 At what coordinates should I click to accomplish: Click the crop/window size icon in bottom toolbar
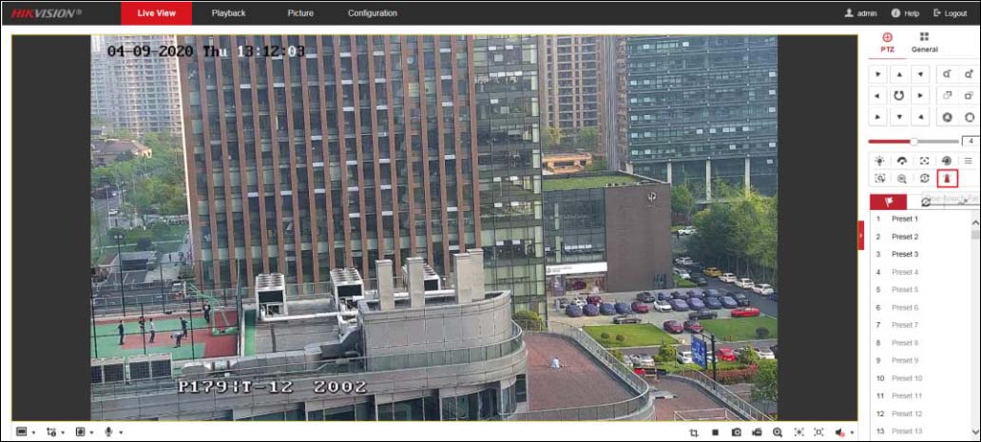[694, 432]
